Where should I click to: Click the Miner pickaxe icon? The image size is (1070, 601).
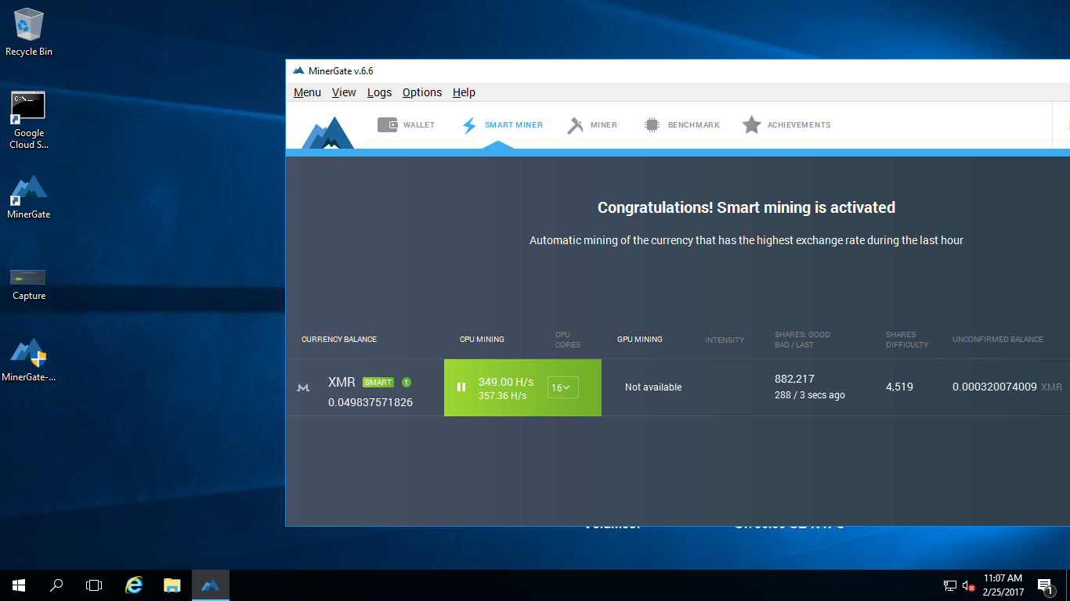tap(576, 125)
